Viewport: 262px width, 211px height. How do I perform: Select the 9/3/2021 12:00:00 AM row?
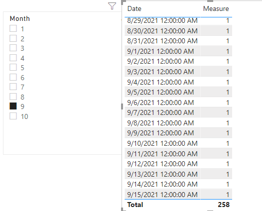tap(178, 72)
